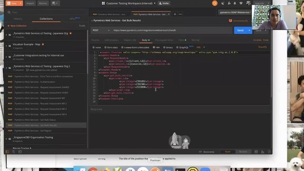Click the blue Send button
The height and width of the screenshot is (171, 304).
(240, 30)
